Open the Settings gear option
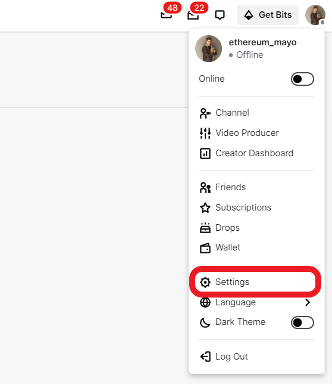Screen dimensions: 332x384 (x=255, y=282)
